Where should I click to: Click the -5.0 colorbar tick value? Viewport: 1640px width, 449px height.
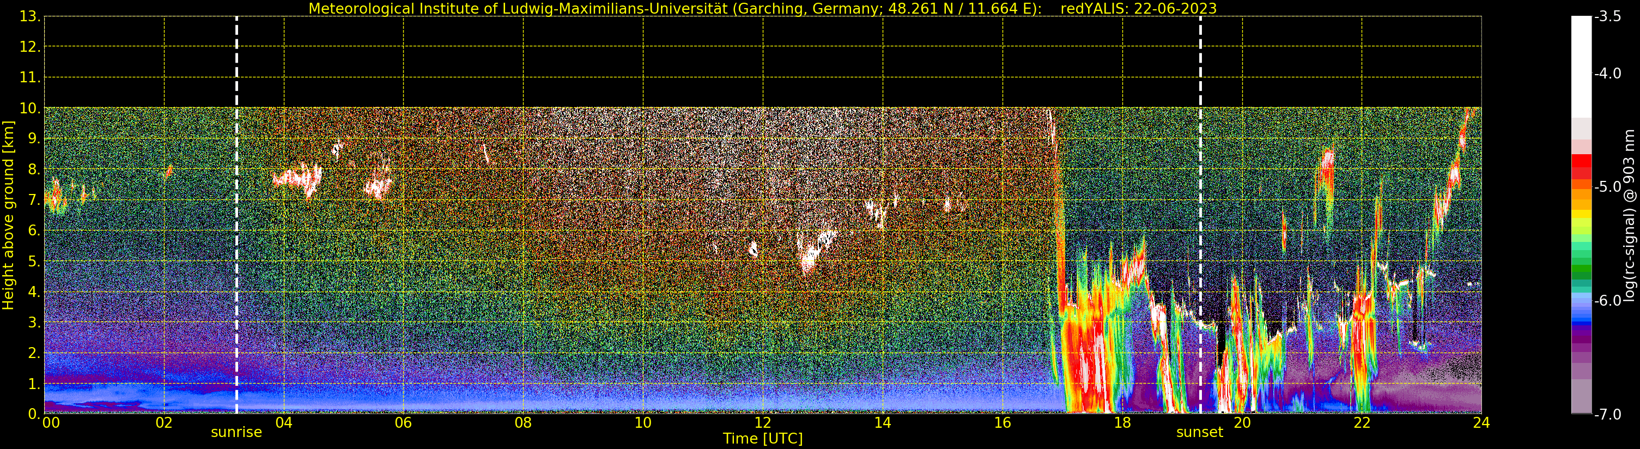(x=1607, y=186)
